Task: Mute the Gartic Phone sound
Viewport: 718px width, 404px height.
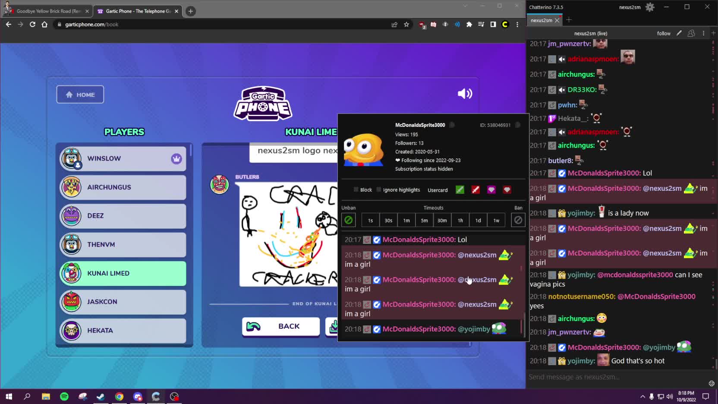Action: pos(465,94)
